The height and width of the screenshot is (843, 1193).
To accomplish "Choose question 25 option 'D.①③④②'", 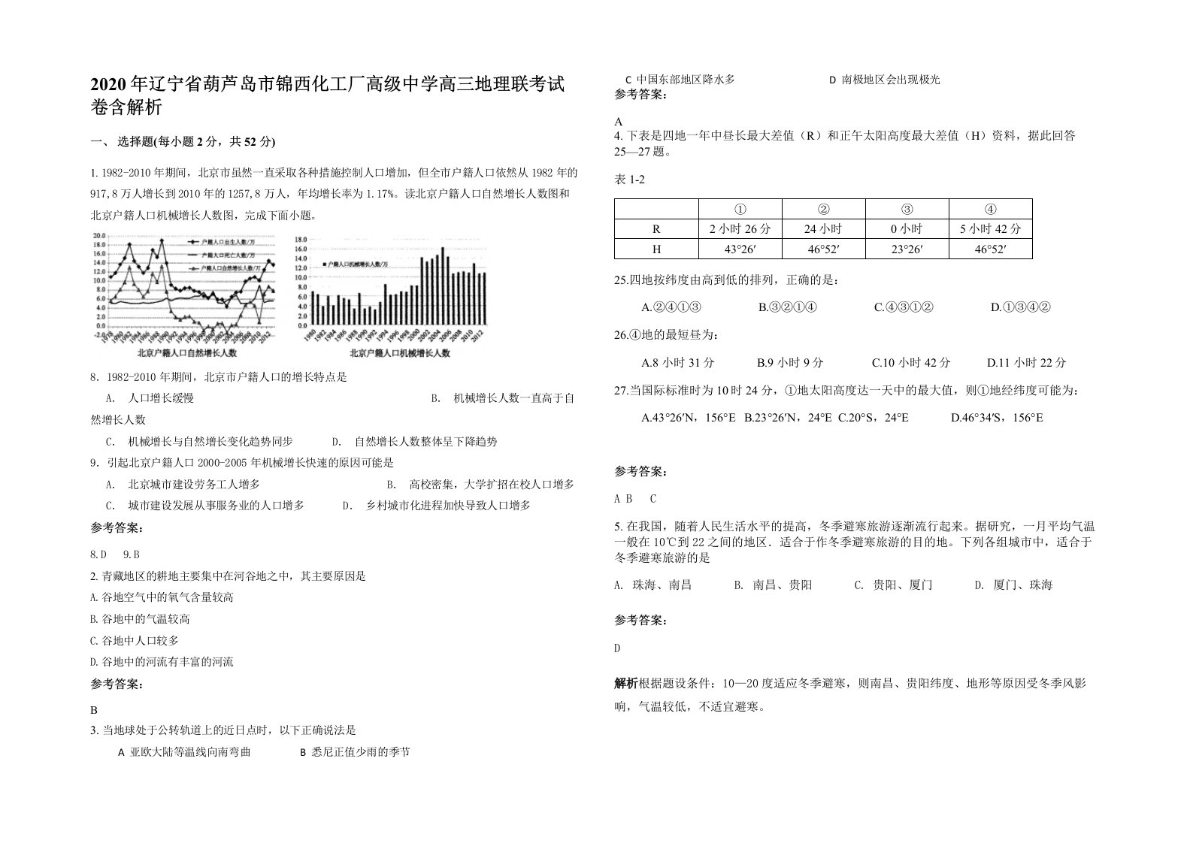I will click(1020, 307).
